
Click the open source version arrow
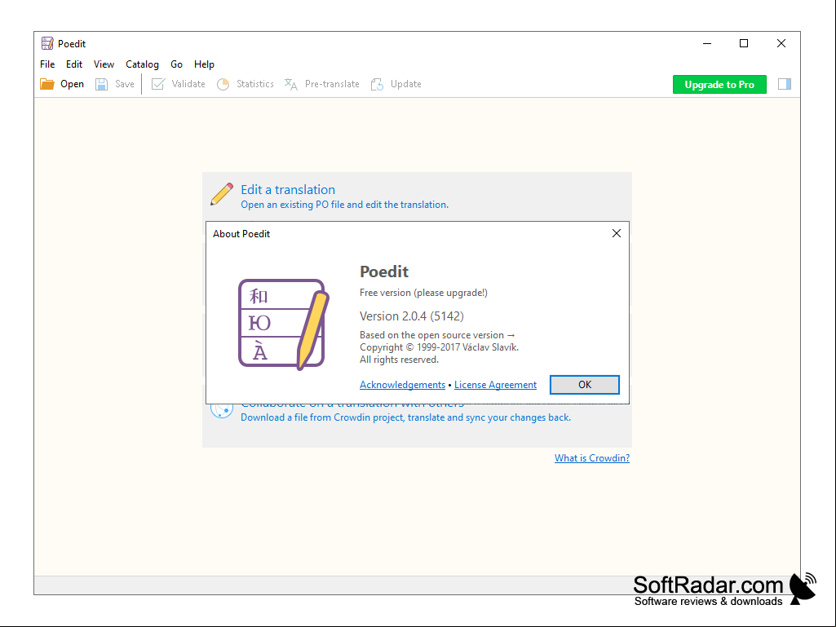click(511, 335)
